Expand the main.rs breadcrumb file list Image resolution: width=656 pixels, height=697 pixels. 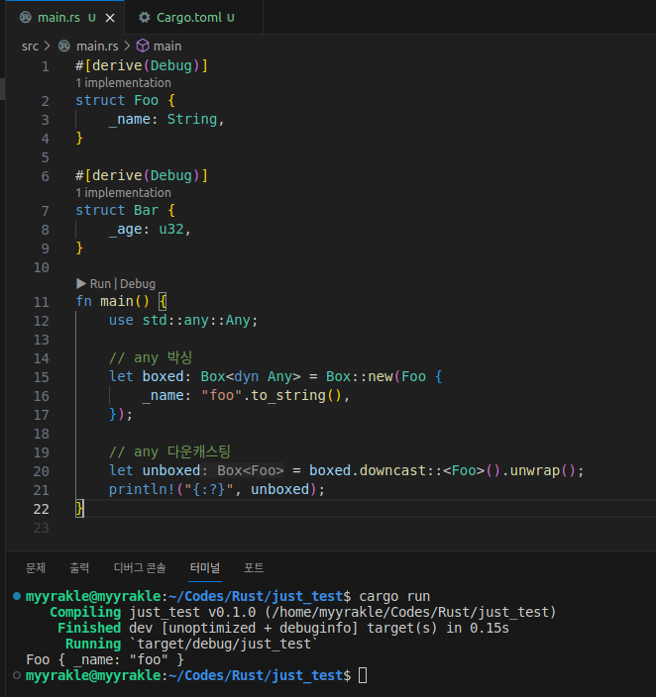point(97,46)
